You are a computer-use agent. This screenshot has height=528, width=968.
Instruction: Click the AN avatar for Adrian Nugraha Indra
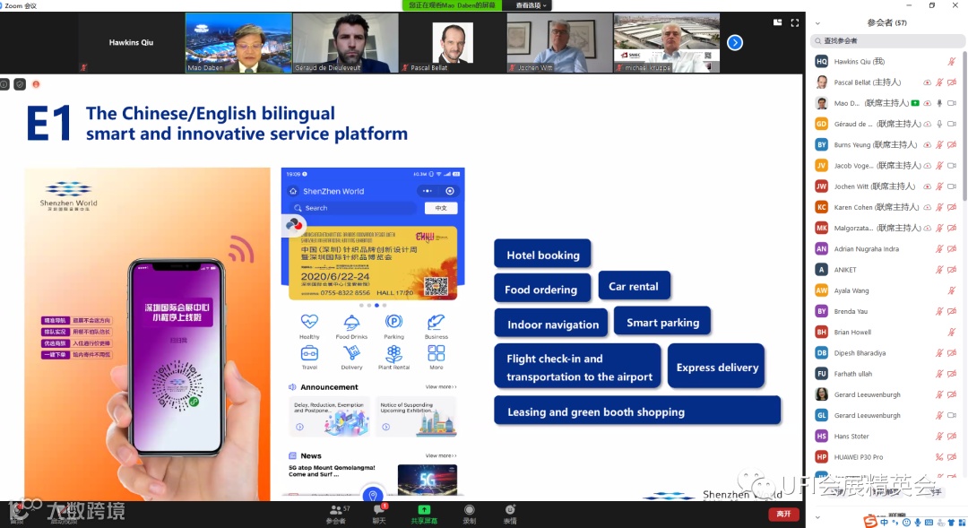point(822,249)
